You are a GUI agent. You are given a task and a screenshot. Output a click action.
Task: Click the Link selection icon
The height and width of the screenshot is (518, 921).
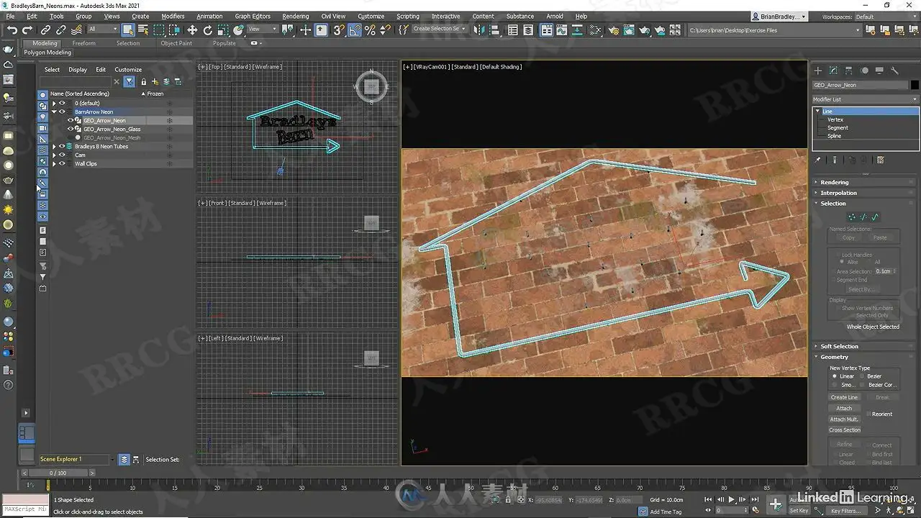pos(45,30)
